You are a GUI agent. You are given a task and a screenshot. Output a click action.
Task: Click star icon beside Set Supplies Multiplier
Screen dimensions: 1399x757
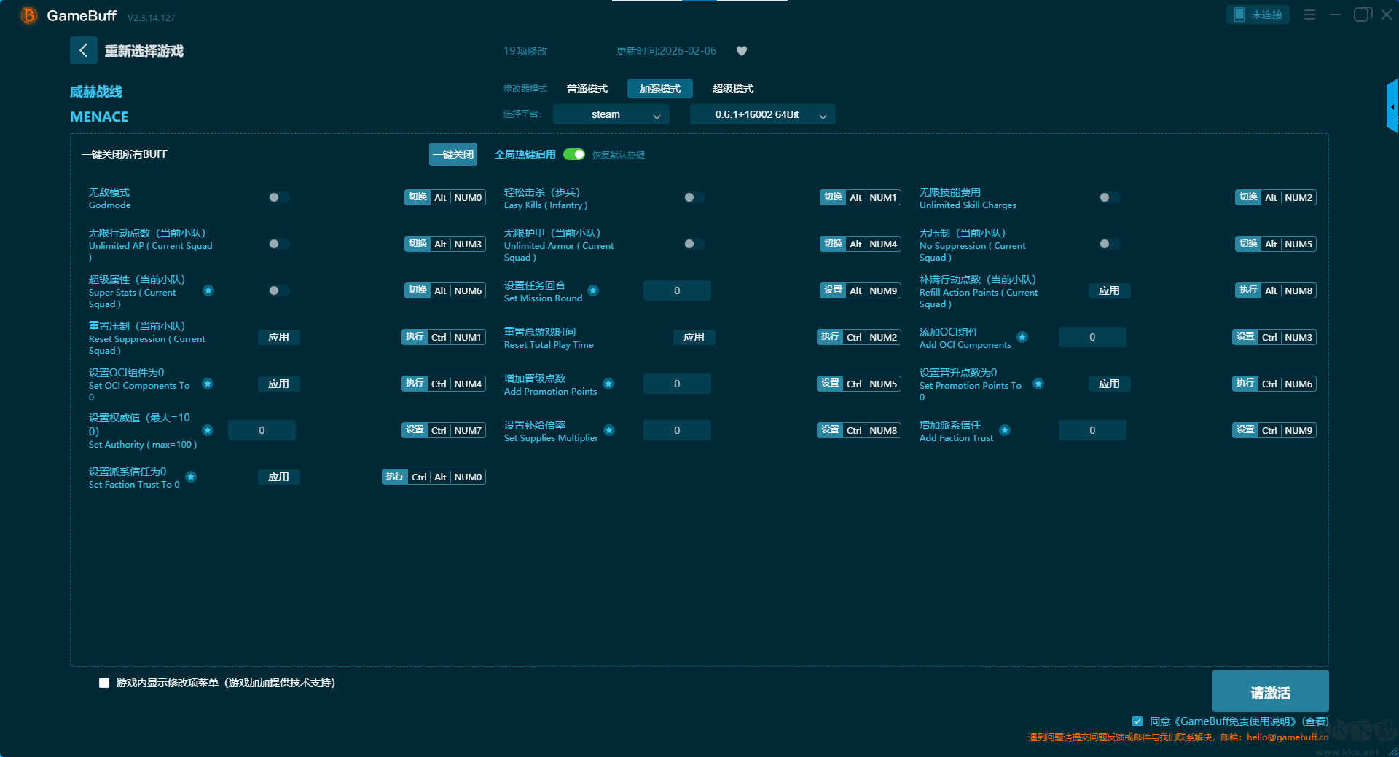point(609,430)
